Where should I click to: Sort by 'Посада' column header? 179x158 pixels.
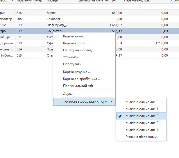pos(61,1)
